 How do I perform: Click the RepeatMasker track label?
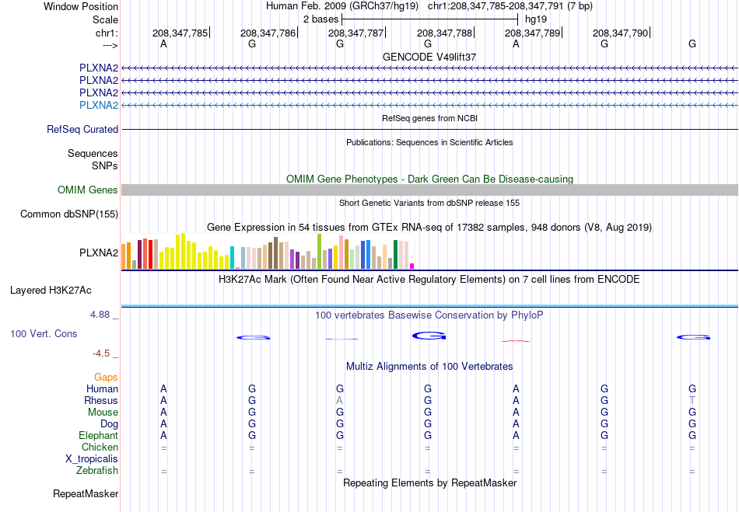[x=86, y=493]
